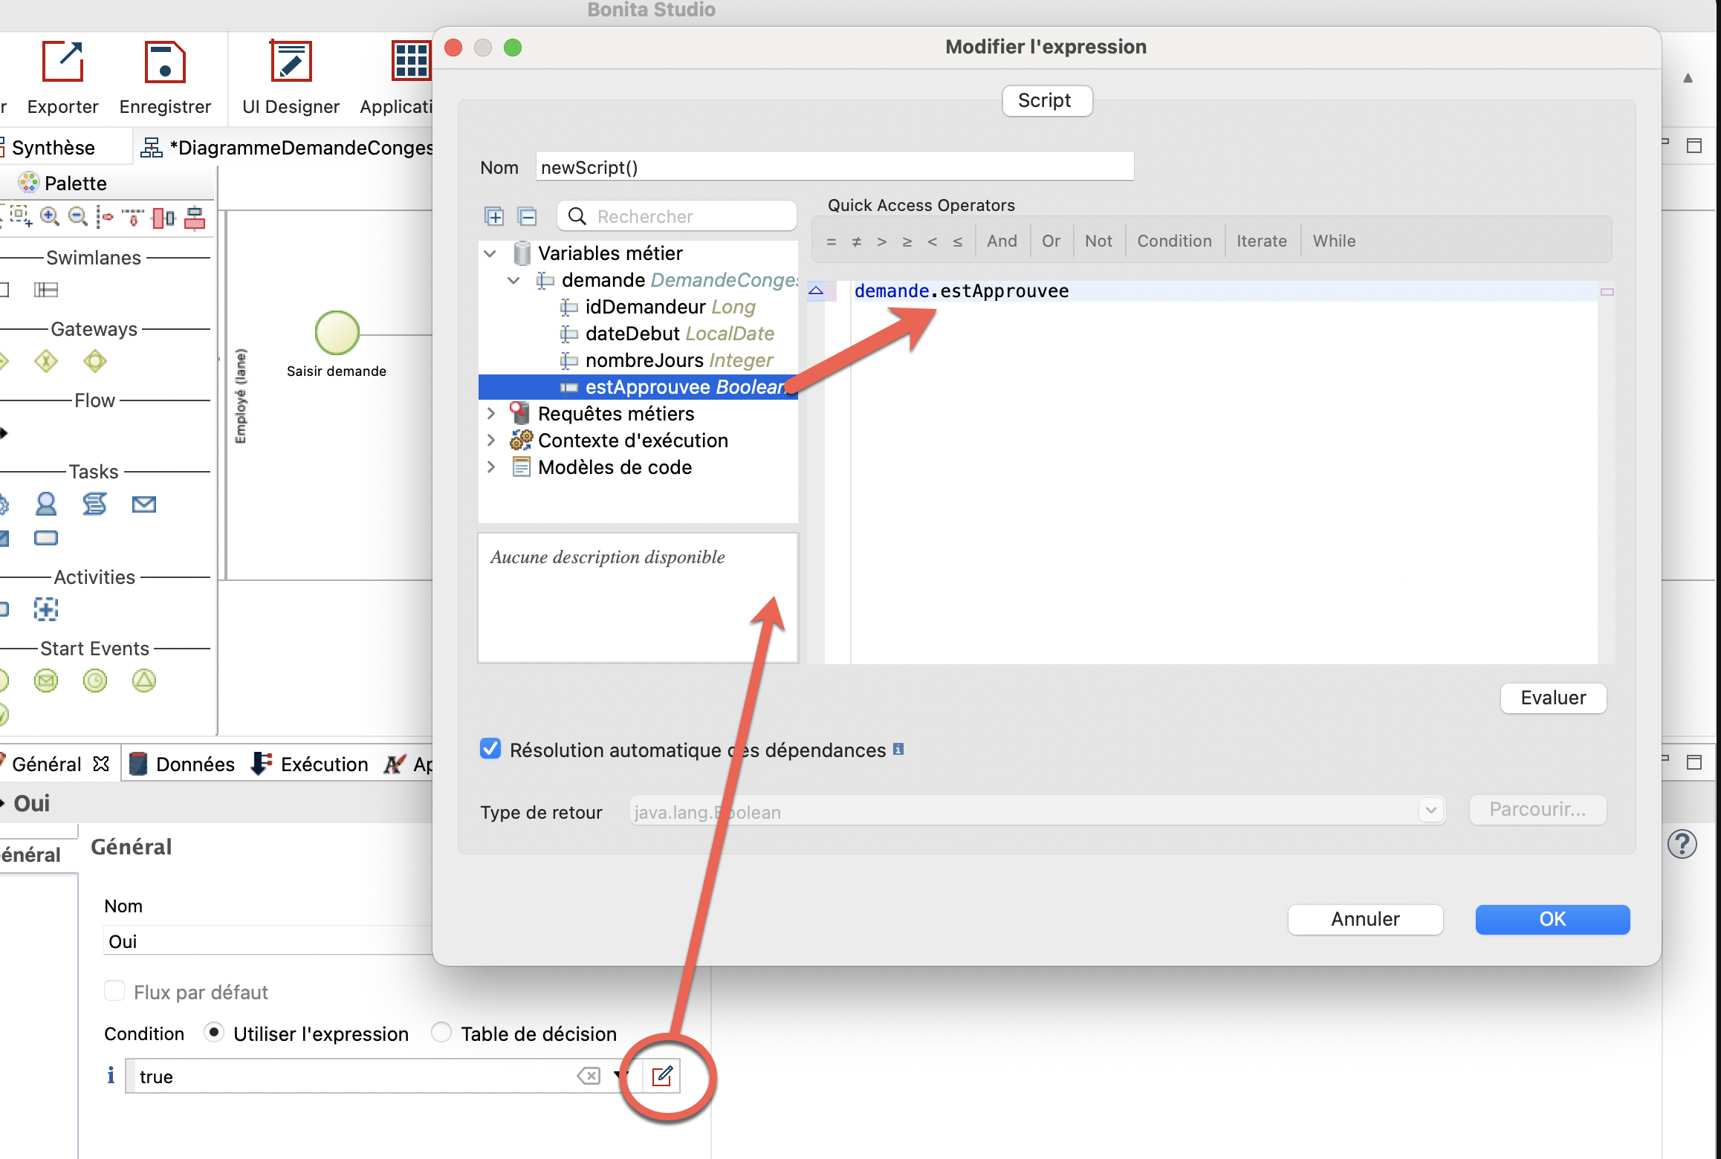Select the abstract task rectangle icon

pyautogui.click(x=45, y=537)
